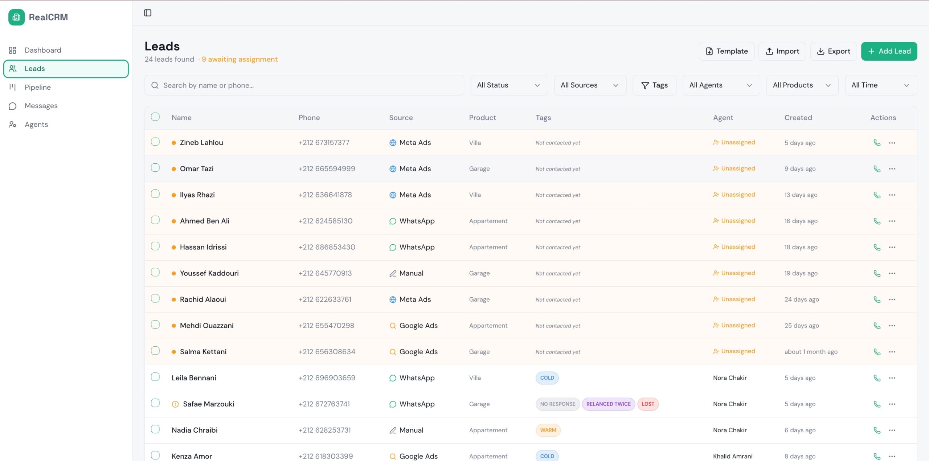Click the LOST tag on Safae Marzouki
Image resolution: width=929 pixels, height=461 pixels.
(648, 404)
